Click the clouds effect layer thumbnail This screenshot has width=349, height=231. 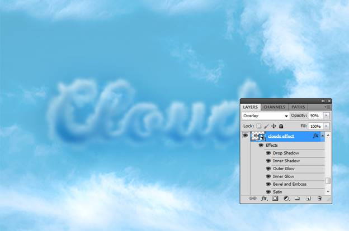tap(258, 136)
